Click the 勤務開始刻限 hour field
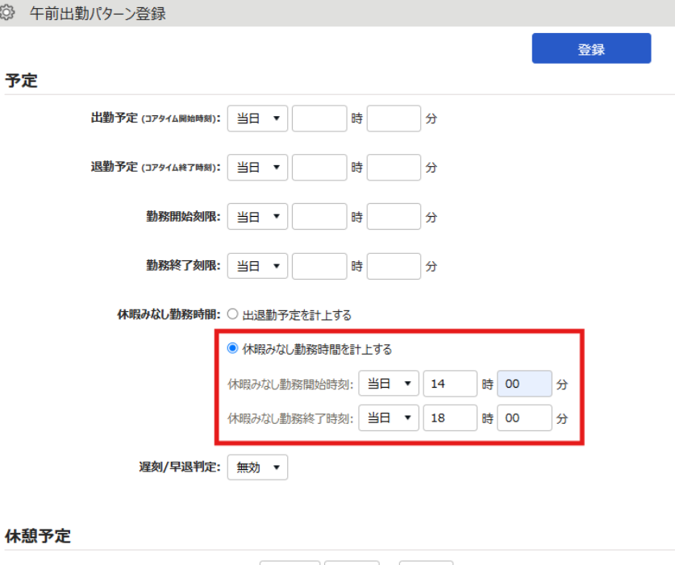This screenshot has height=565, width=675. [319, 217]
